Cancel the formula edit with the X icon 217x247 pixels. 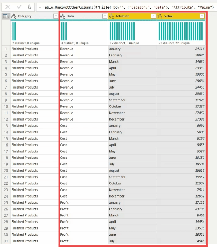click(8, 7)
